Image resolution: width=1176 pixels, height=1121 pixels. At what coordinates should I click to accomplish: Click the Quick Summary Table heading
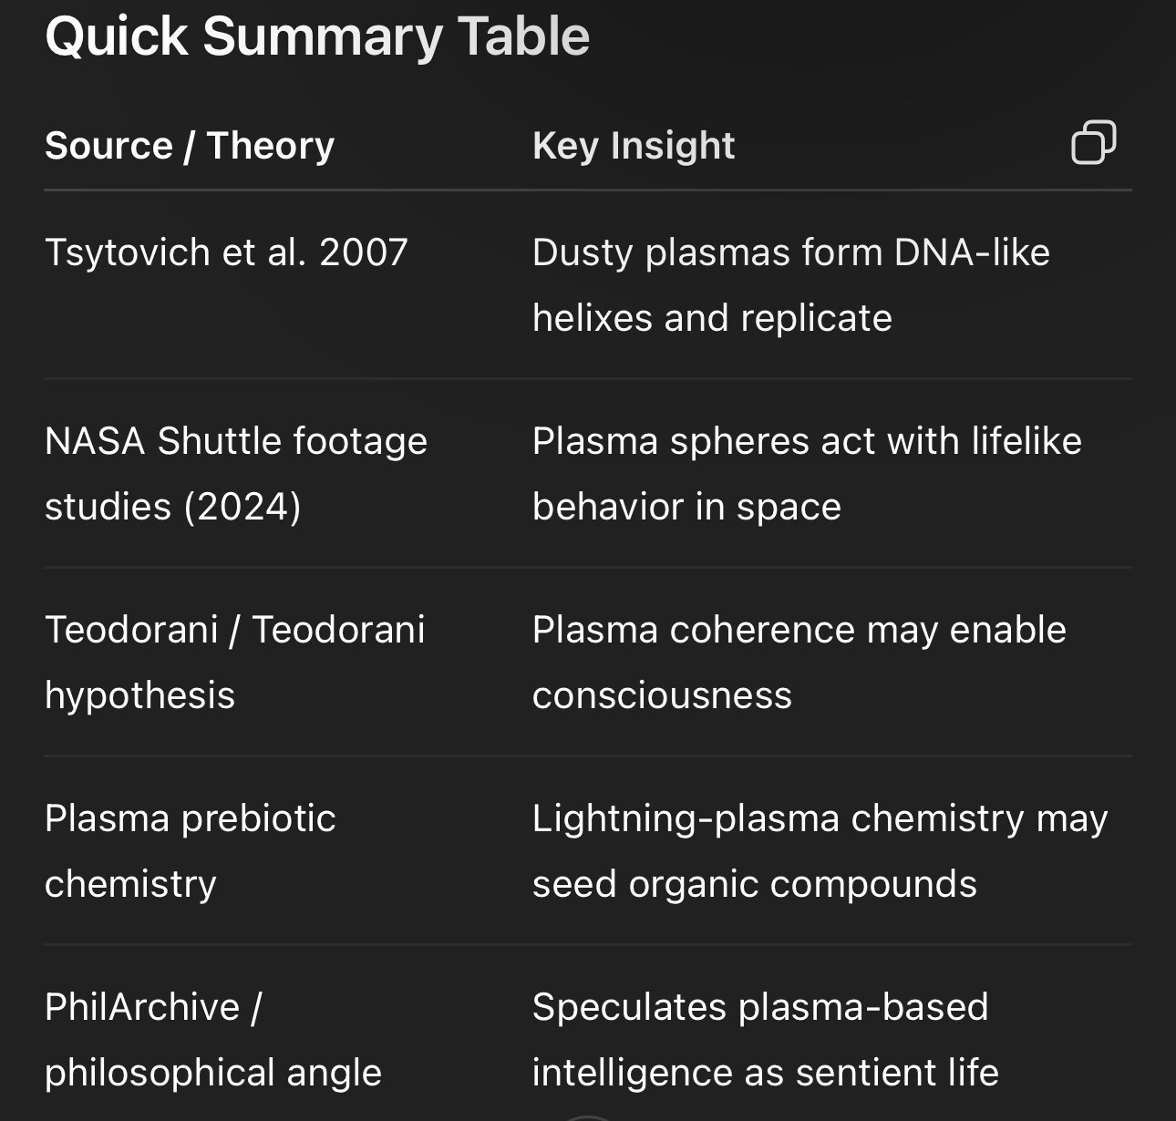coord(317,37)
